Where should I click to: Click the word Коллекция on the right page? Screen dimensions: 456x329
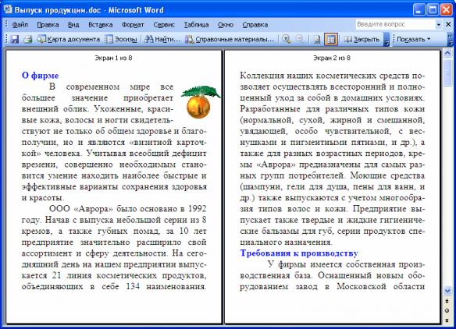click(261, 76)
